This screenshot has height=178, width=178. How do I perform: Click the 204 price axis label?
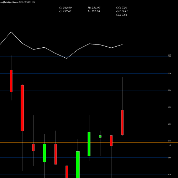[169, 124]
